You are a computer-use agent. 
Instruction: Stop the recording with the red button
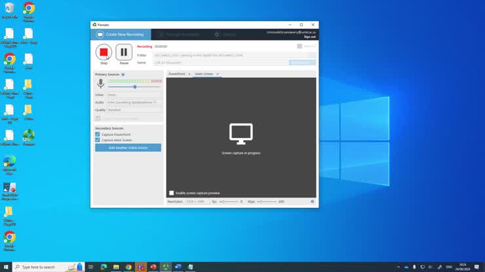[104, 52]
